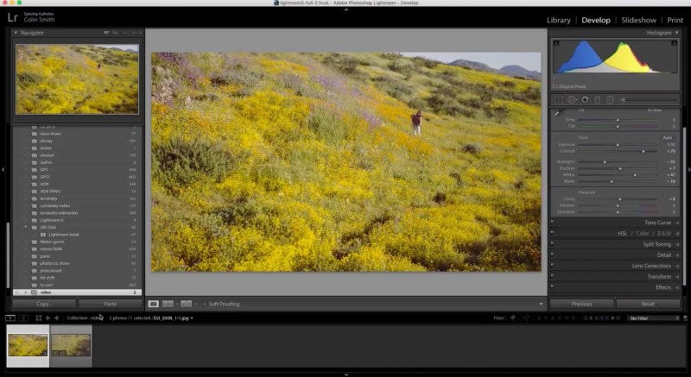Toggle shadow clipping indicator in histogram
This screenshot has width=691, height=377.
coord(556,41)
